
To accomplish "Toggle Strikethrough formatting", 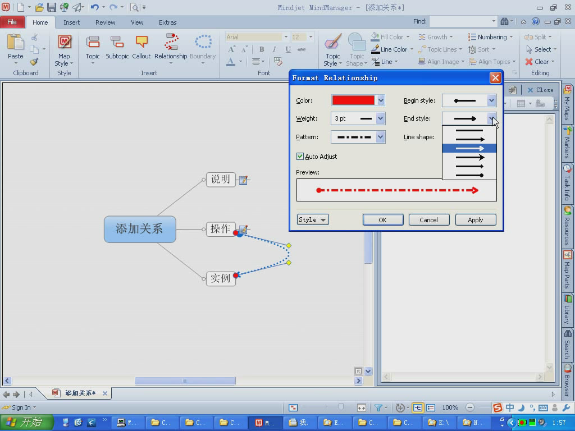I will click(x=302, y=49).
